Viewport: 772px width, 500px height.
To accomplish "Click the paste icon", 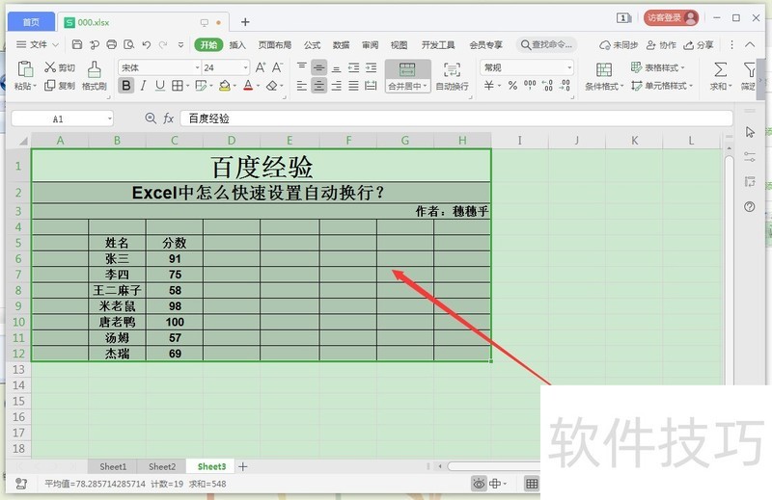I will point(25,69).
